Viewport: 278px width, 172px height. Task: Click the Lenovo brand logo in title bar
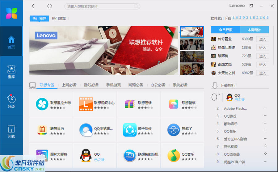237,6
